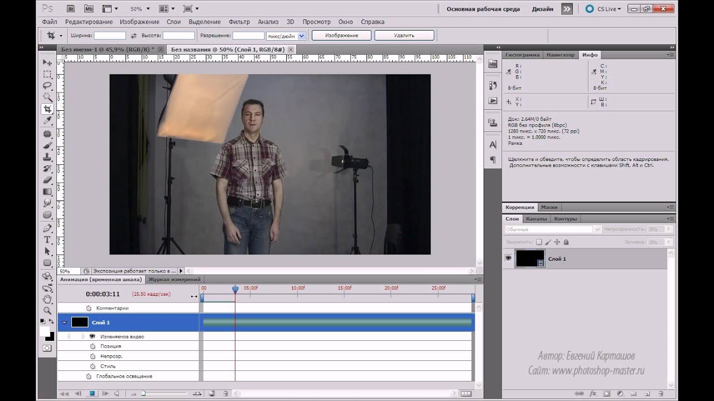Image resolution: width=714 pixels, height=401 pixels.
Task: Enable stopwatch for Глобальное освещение
Action: [88, 376]
